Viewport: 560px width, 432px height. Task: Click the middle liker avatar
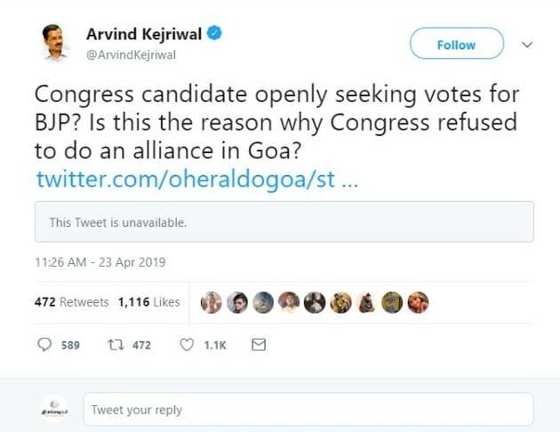click(x=315, y=302)
